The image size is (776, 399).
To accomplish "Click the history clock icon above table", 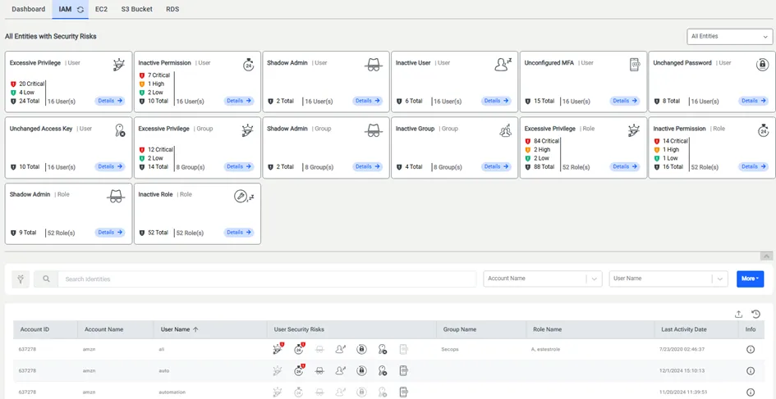I will [x=755, y=314].
